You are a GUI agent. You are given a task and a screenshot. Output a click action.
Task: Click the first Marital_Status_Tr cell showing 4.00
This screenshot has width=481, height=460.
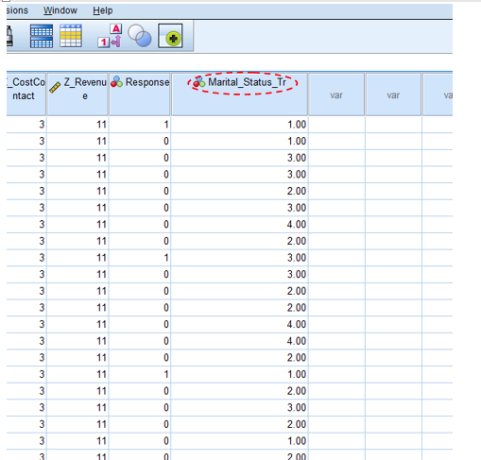(239, 224)
